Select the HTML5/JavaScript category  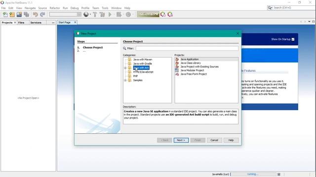pos(143,72)
